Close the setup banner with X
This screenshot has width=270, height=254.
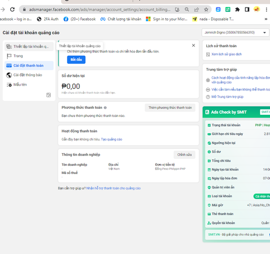pyautogui.click(x=193, y=45)
